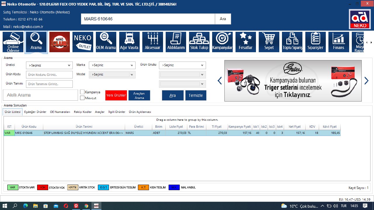374x210 pixels.
Task: Open the OEM Arama search icon
Action: pos(106,42)
